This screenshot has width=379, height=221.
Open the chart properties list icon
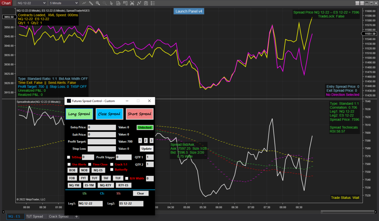152,3
